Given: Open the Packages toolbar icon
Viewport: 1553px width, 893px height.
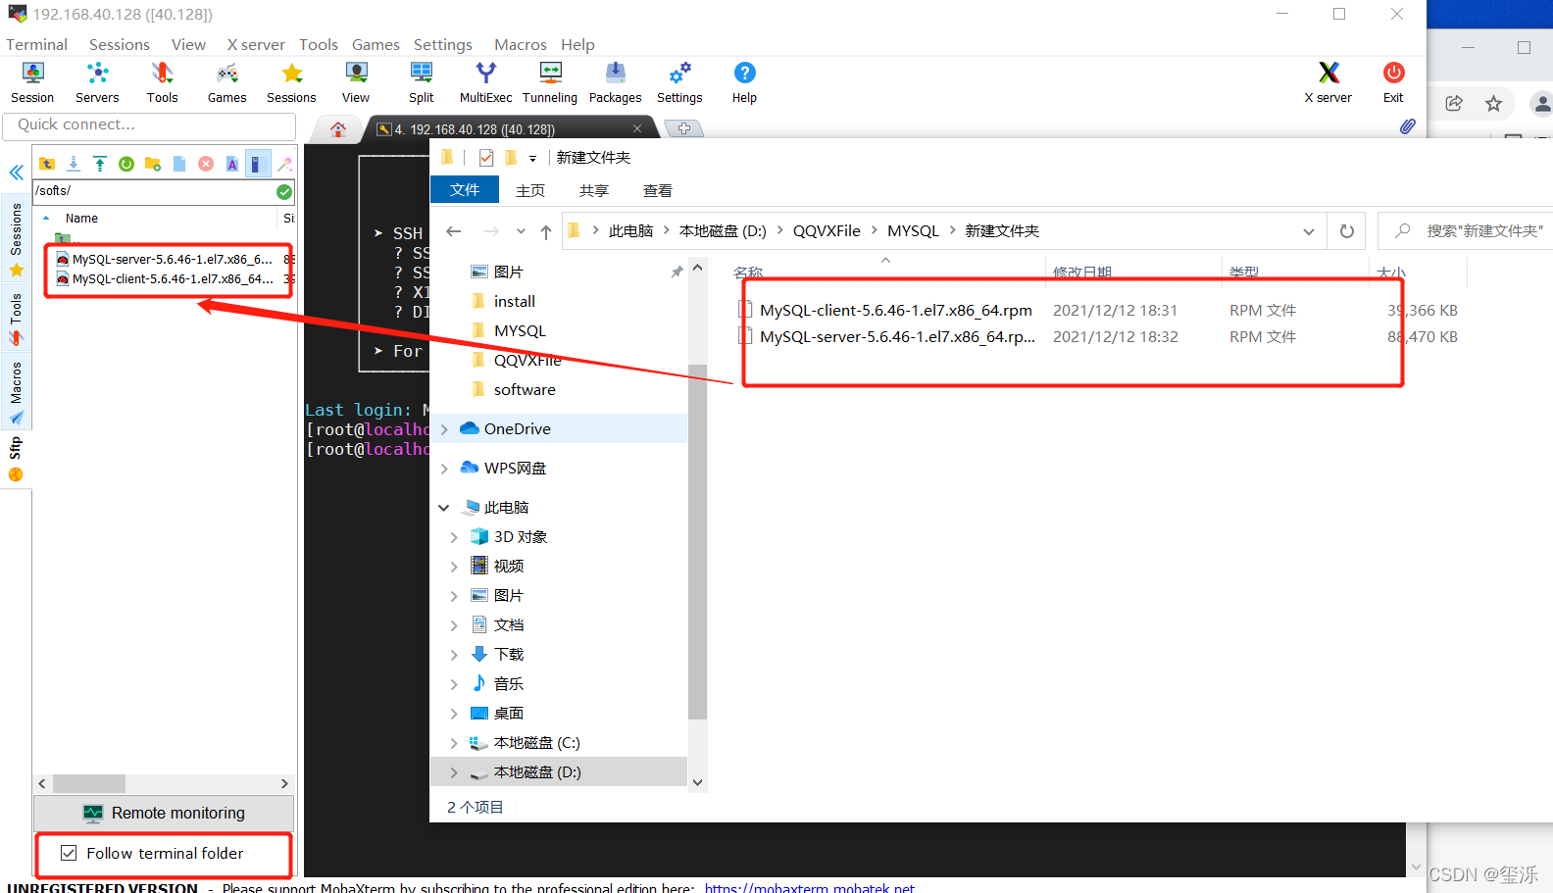Looking at the screenshot, I should [x=615, y=82].
